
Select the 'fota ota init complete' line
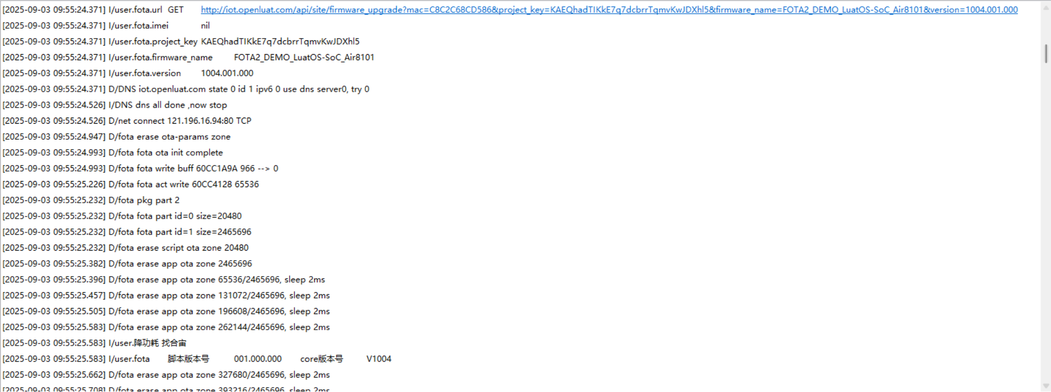113,152
